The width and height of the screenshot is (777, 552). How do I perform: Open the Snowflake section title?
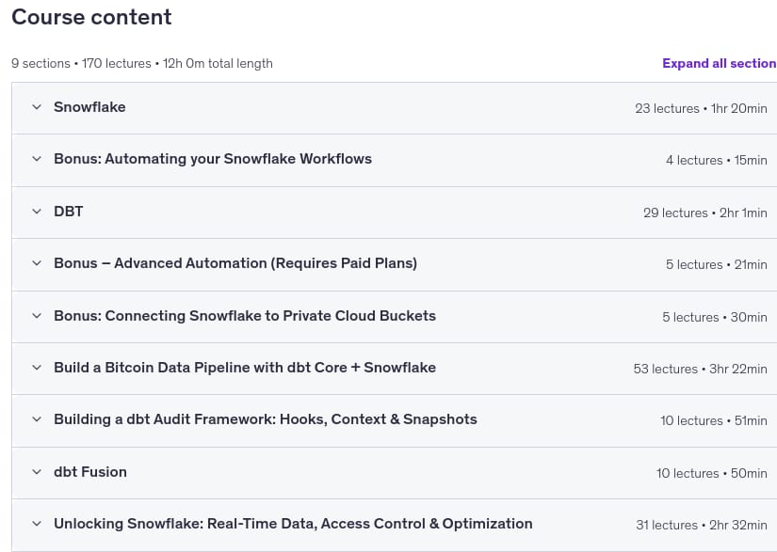(x=89, y=107)
